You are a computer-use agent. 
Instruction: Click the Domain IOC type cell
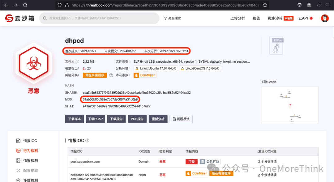(144, 162)
